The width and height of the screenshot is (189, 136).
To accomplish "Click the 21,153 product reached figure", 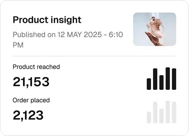I will pyautogui.click(x=31, y=82).
